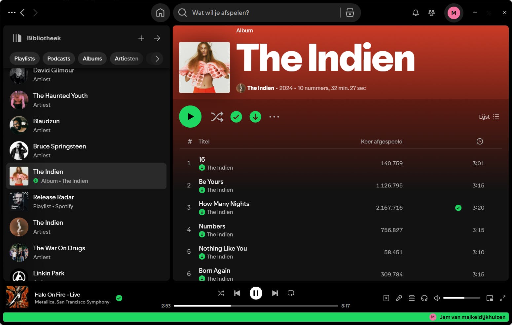Select The Indien album in library
The image size is (512, 325).
(x=86, y=176)
